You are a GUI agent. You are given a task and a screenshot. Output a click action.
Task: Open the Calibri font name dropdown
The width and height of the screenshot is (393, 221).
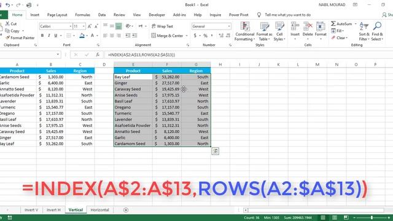71,26
